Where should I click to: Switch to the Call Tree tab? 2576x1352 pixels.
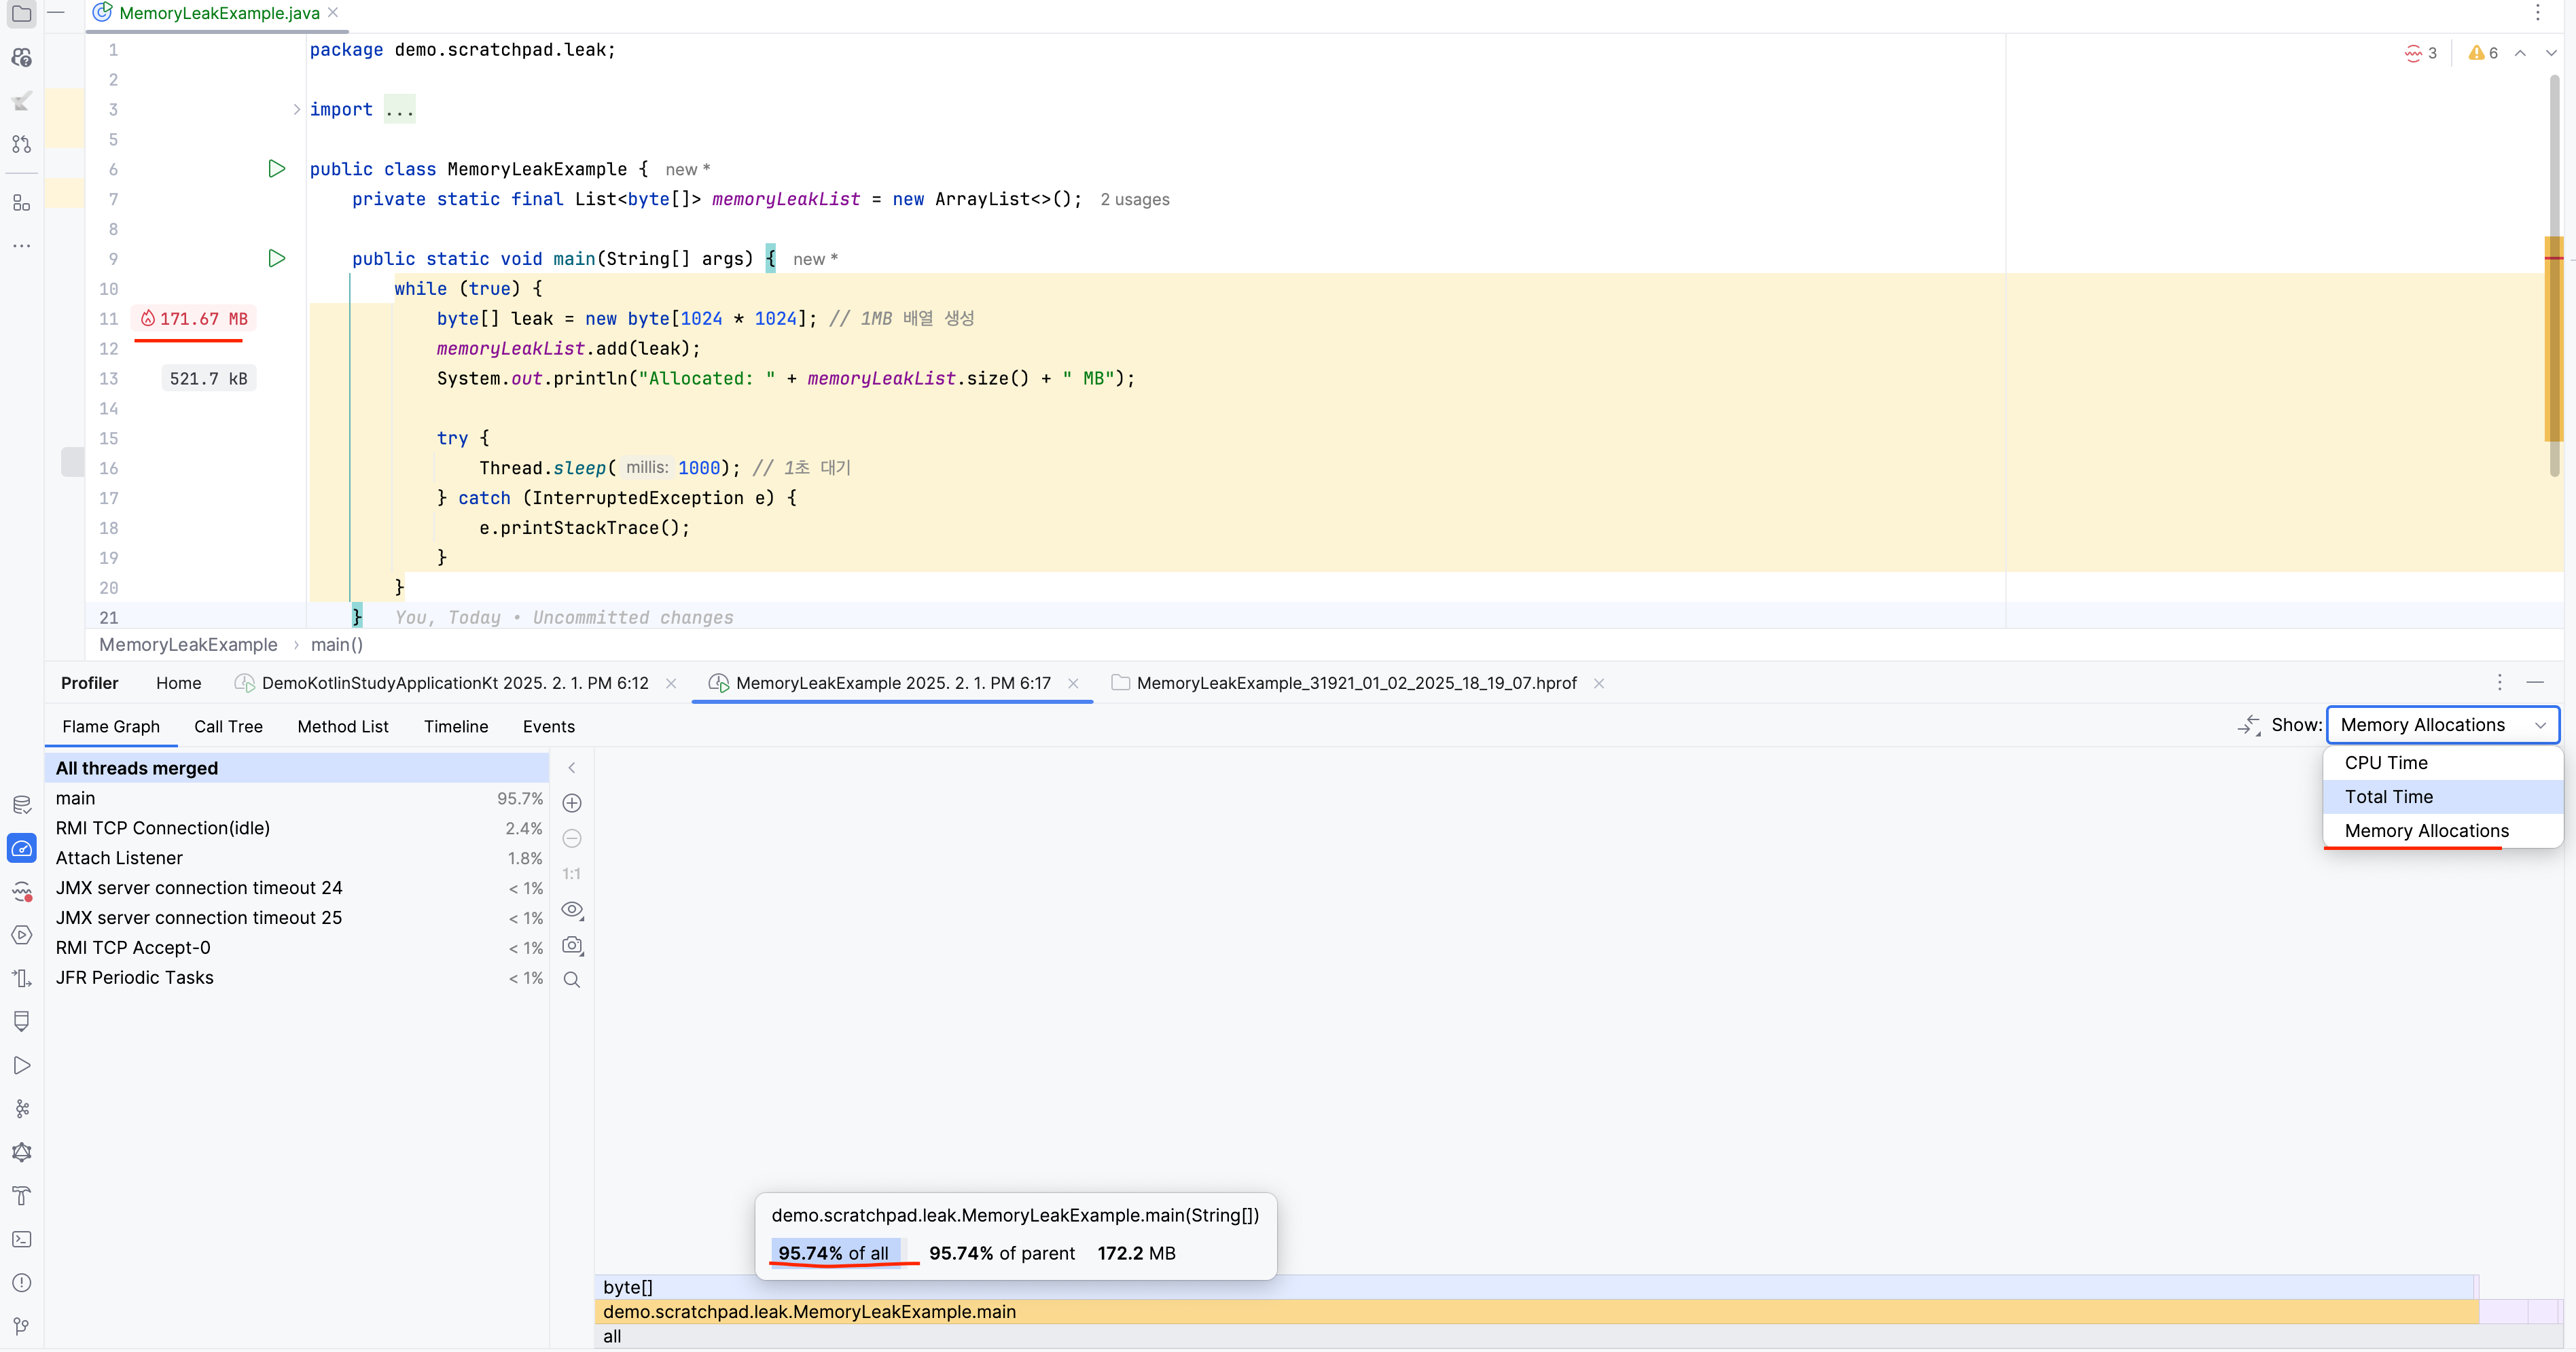(x=228, y=726)
